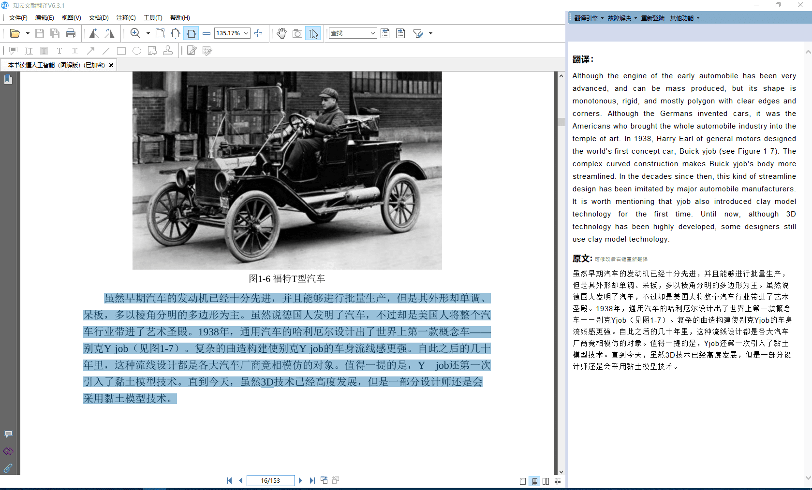Open a file with the folder icon

15,33
